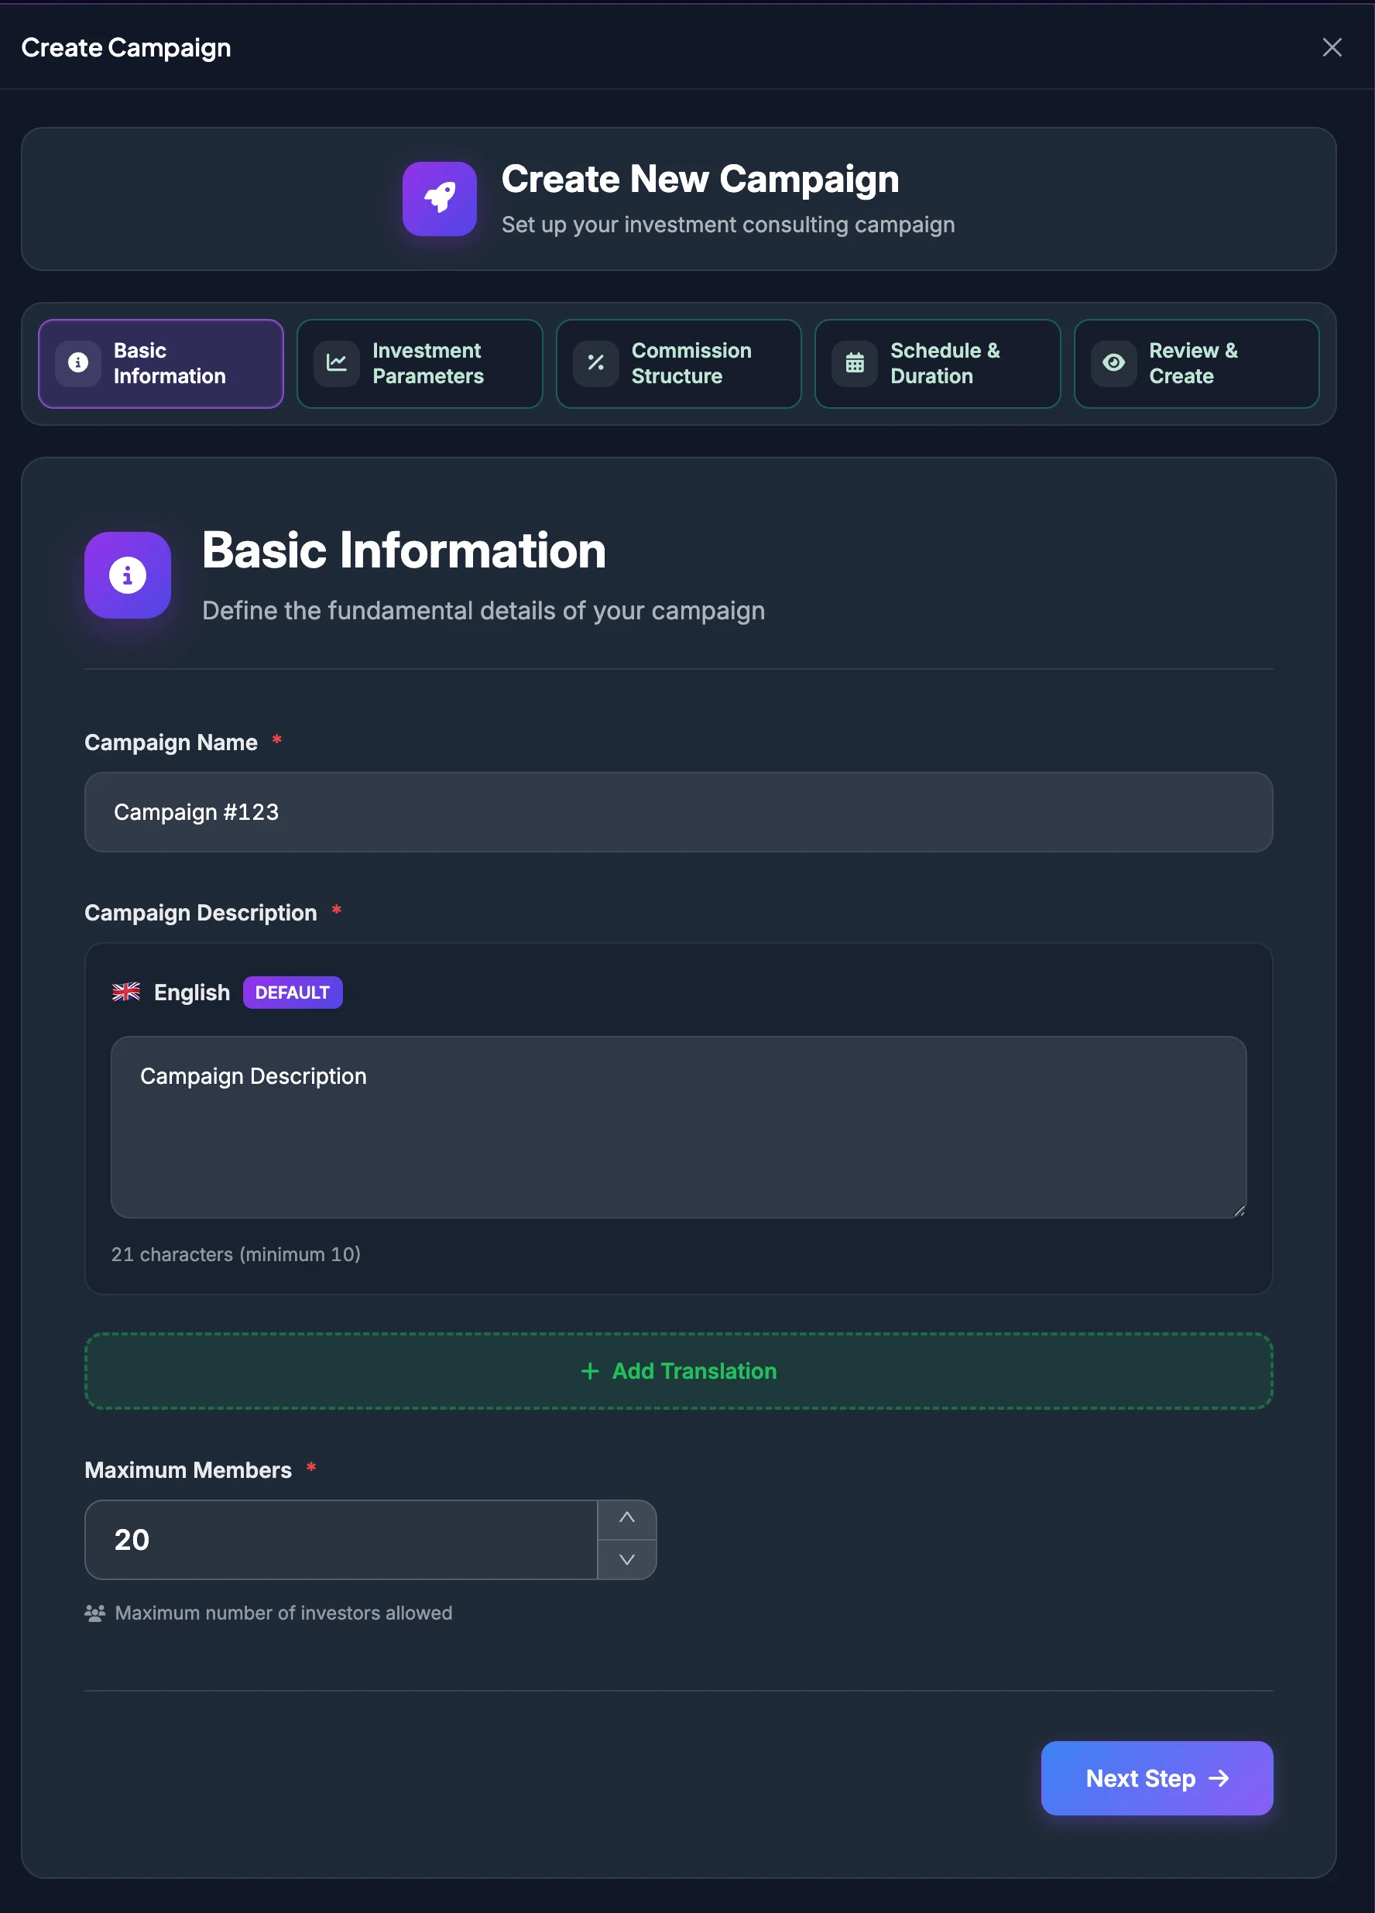Click the rocket icon in header
This screenshot has width=1375, height=1913.
pos(440,199)
